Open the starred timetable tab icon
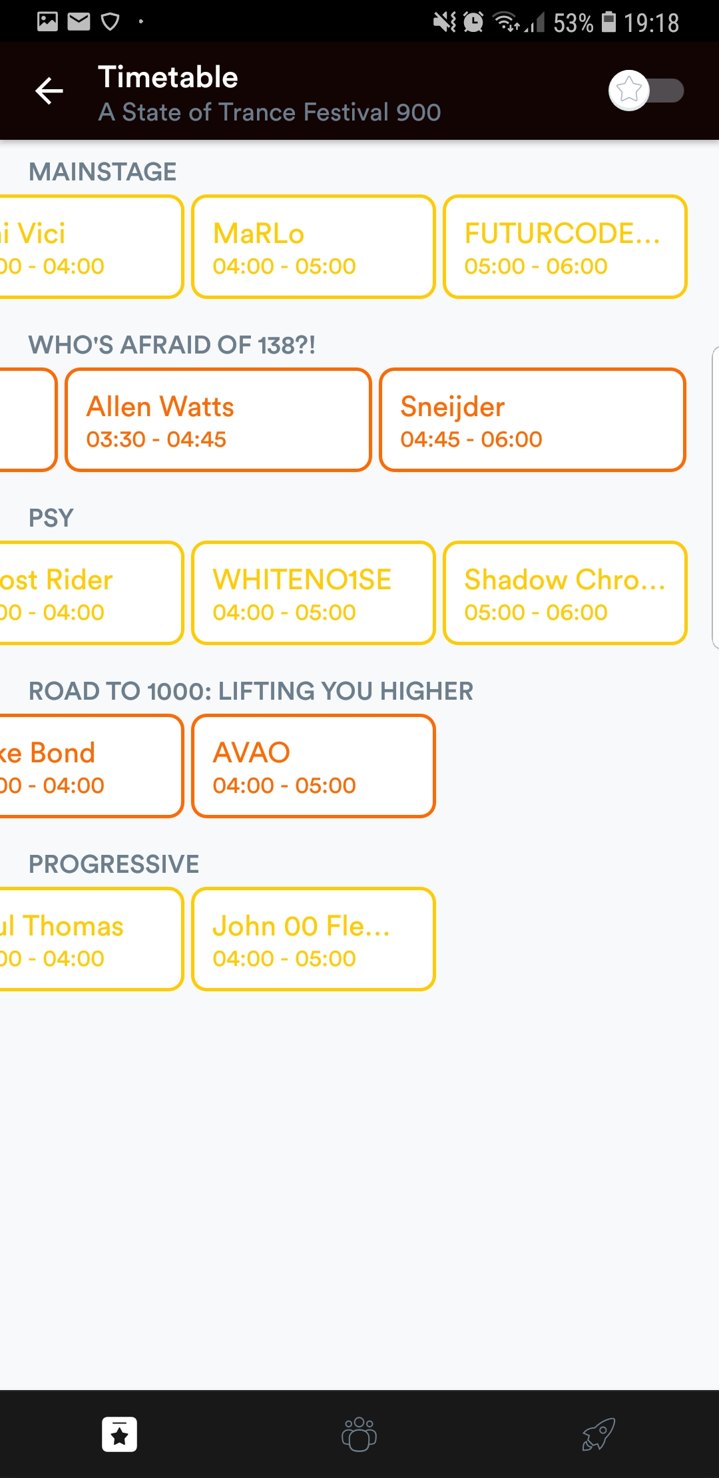Screen dimensions: 719x1478 click(x=120, y=1434)
